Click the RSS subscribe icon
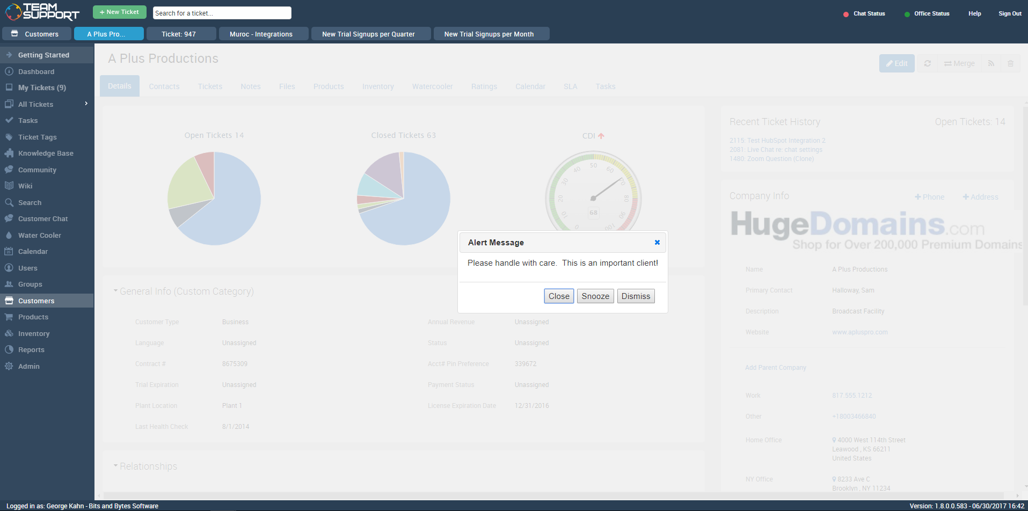 pos(991,63)
